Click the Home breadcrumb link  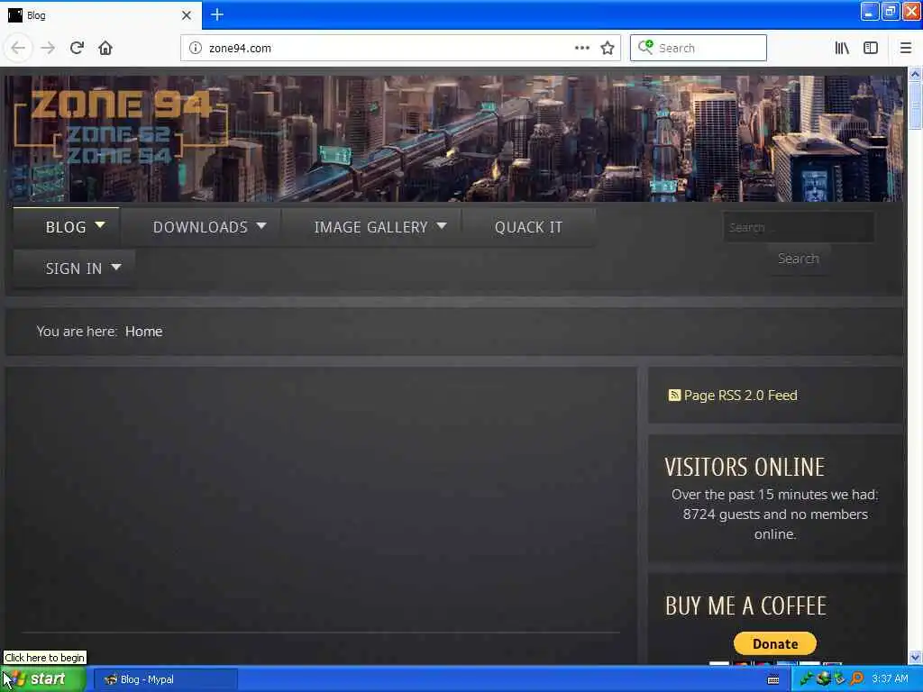pos(143,332)
